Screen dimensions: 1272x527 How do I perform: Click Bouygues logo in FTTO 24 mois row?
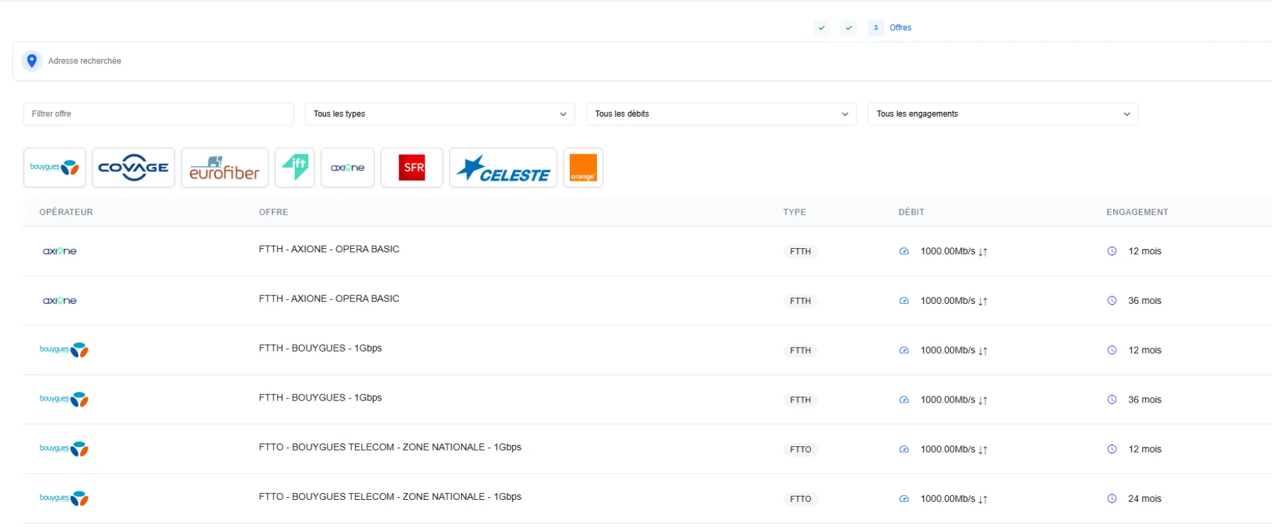(x=64, y=499)
